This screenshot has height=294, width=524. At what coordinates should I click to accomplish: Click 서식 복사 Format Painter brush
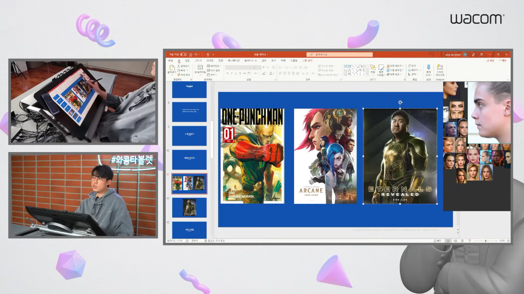tap(183, 75)
